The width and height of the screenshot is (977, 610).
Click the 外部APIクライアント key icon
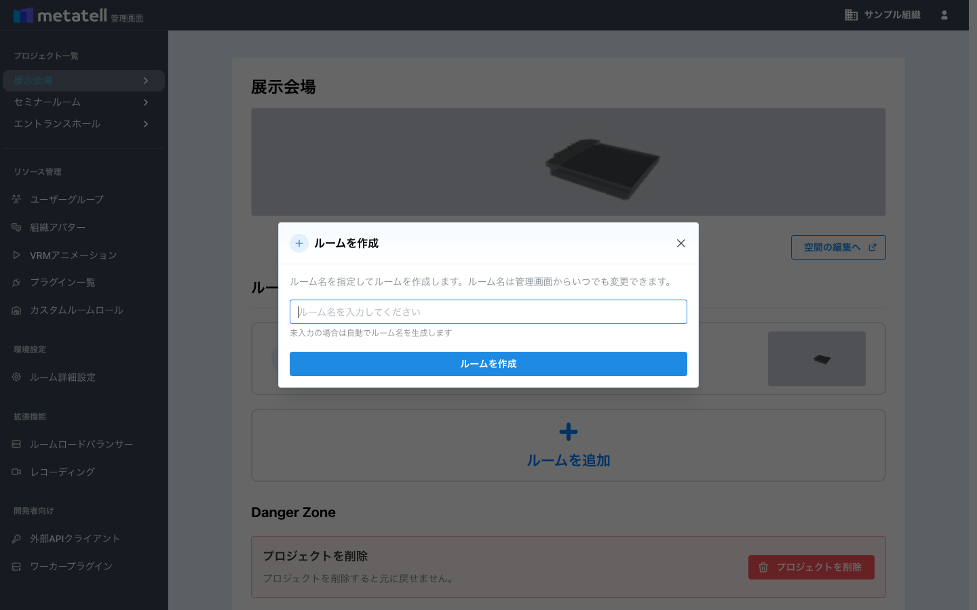pyautogui.click(x=16, y=539)
